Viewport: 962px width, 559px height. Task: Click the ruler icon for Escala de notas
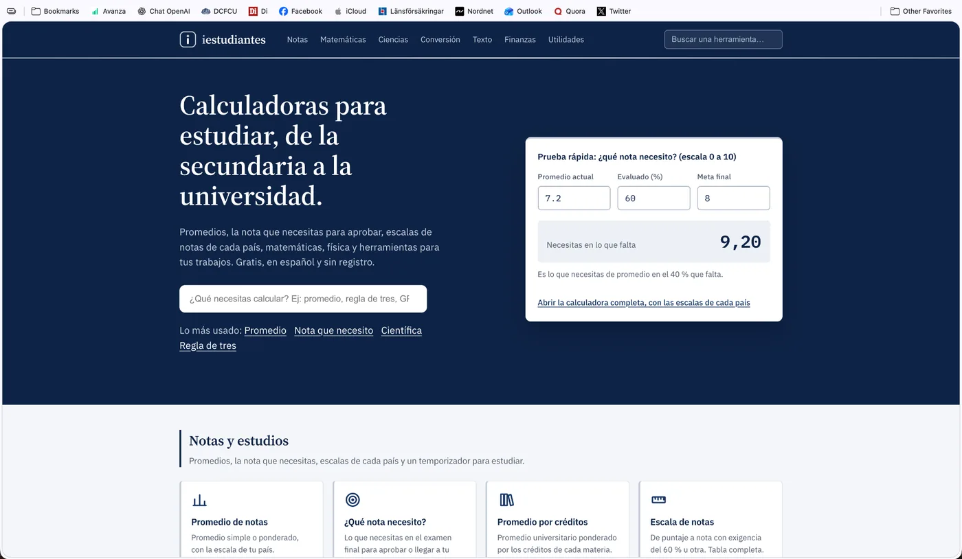658,500
